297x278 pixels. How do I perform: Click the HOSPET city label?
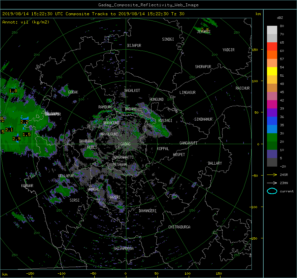[179, 155]
